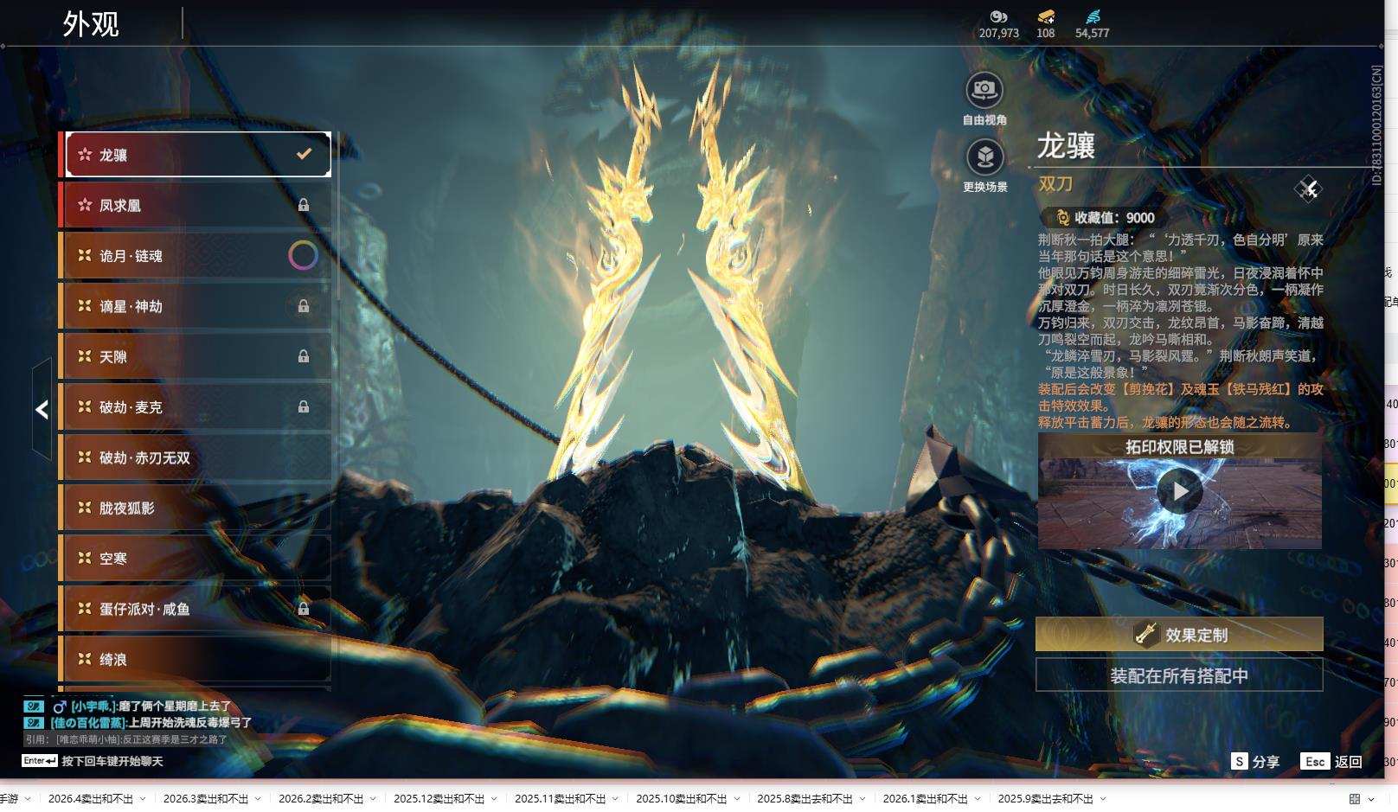Click the star icon beside 凤求凰
This screenshot has width=1398, height=812.
(85, 205)
